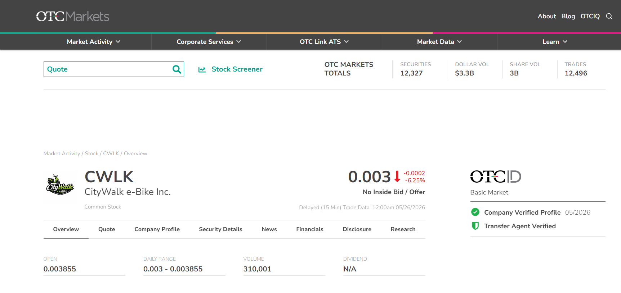
Task: Open the OTCIQ link
Action: (590, 16)
